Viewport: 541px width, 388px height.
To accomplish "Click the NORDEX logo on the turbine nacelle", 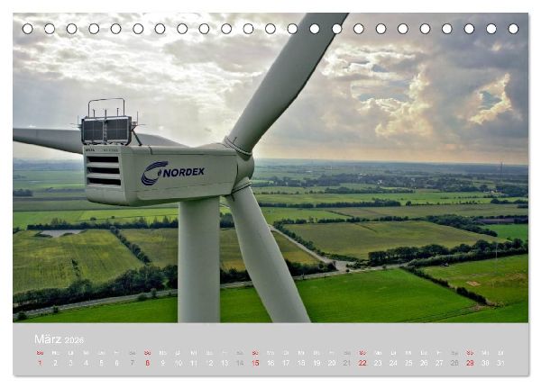I will coord(173,173).
